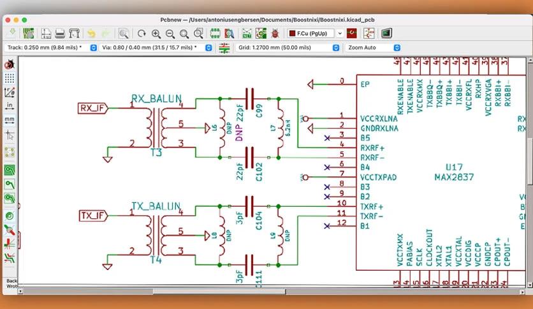
Task: Toggle high contrast display mode
Action: 9,244
